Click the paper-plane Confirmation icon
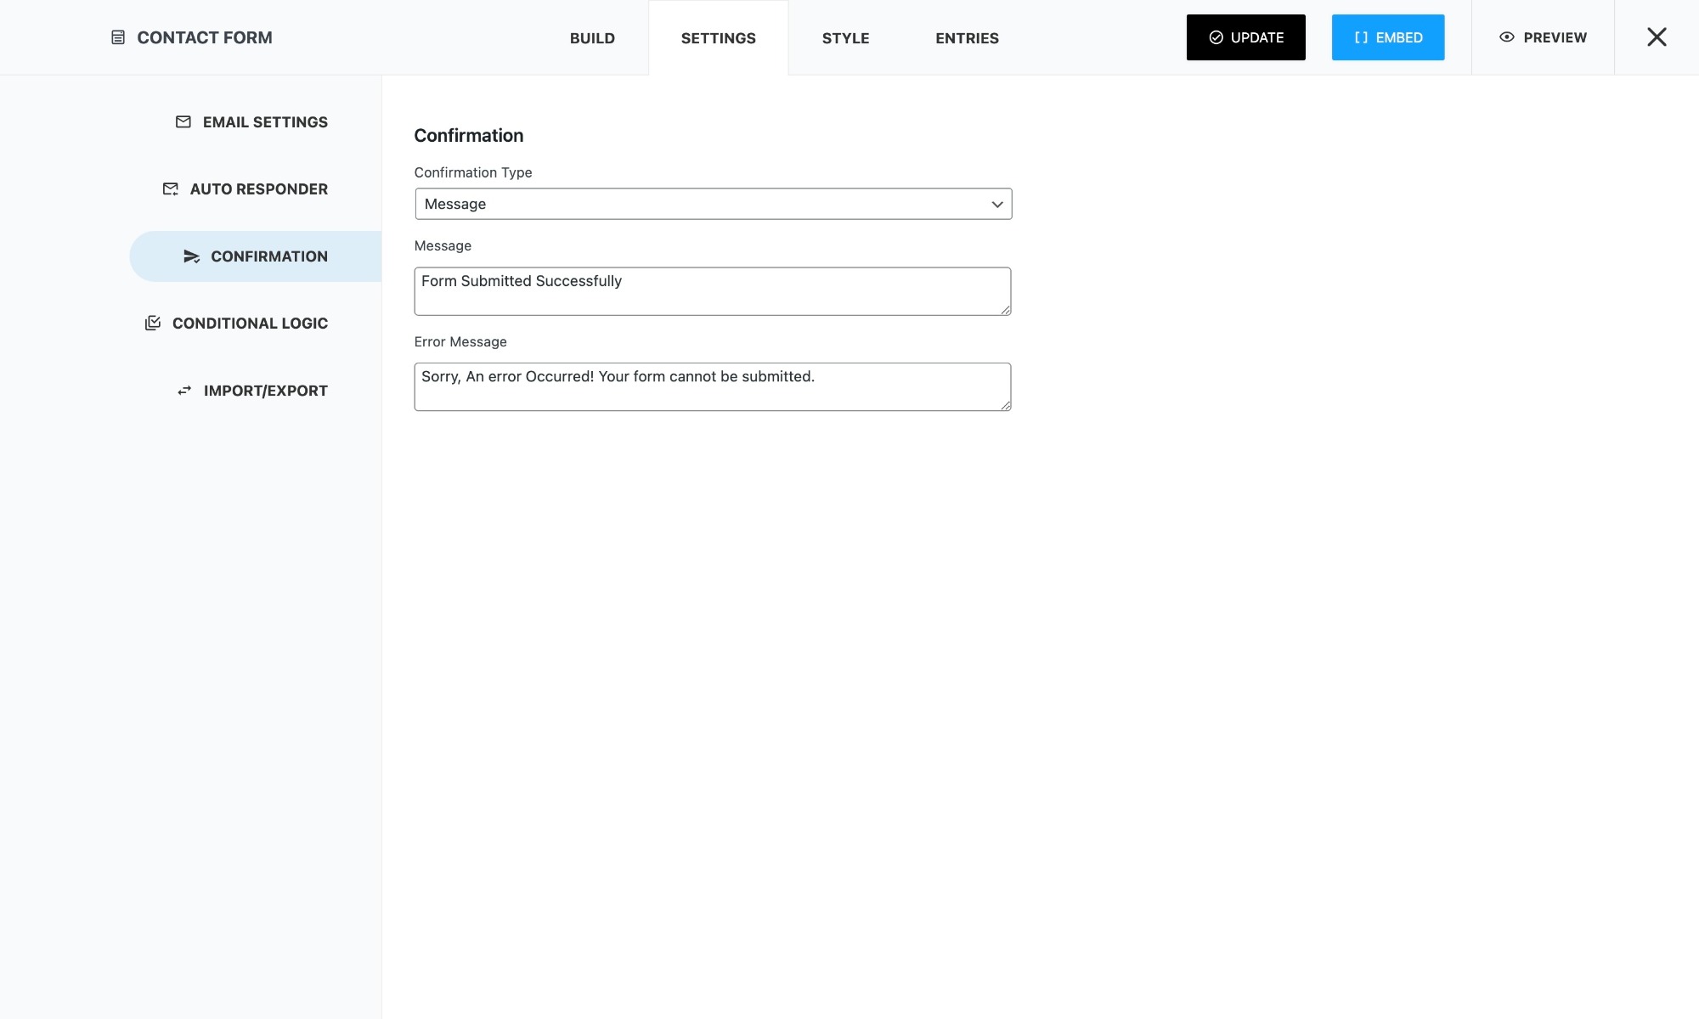Screen dimensions: 1699x1019 point(192,256)
